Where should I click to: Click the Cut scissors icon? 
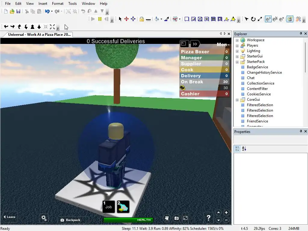tap(27, 11)
